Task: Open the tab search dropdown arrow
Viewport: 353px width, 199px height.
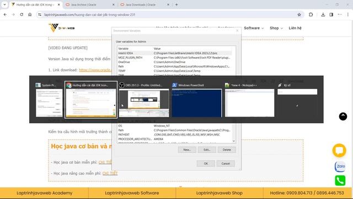Action: click(x=4, y=4)
